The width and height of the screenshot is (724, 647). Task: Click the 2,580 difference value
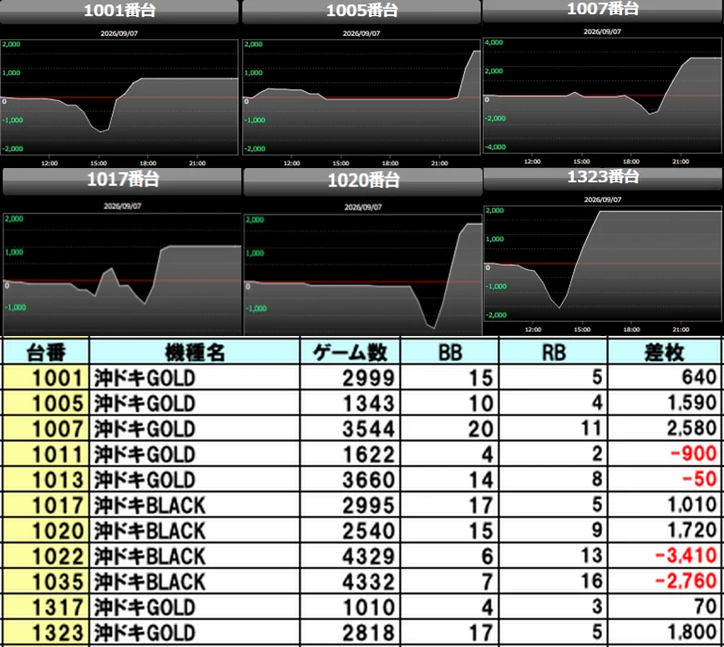point(691,428)
